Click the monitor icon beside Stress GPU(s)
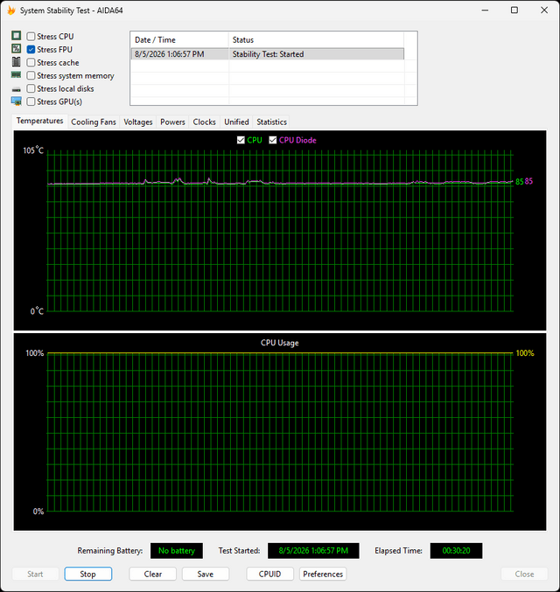 [17, 101]
